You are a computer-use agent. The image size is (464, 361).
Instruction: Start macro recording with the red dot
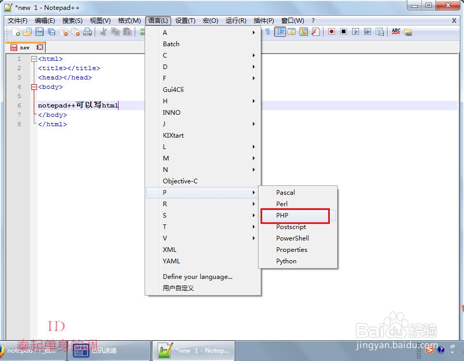pos(331,32)
